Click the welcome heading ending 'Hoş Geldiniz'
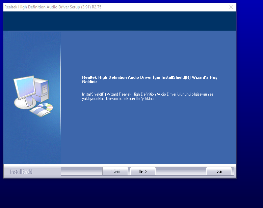This screenshot has height=208, width=263. point(150,79)
